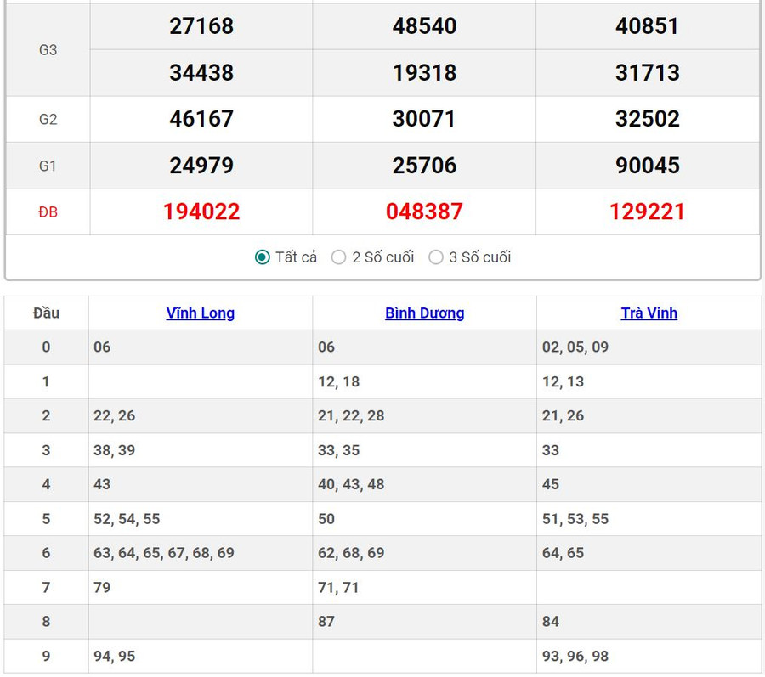Image resolution: width=765 pixels, height=677 pixels.
Task: Open the Vĩnh Long link
Action: pyautogui.click(x=201, y=313)
